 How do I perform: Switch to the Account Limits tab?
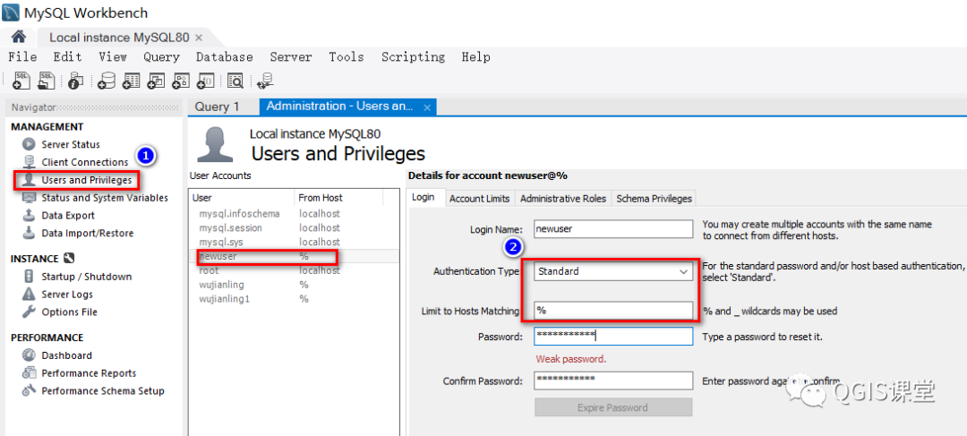point(479,199)
